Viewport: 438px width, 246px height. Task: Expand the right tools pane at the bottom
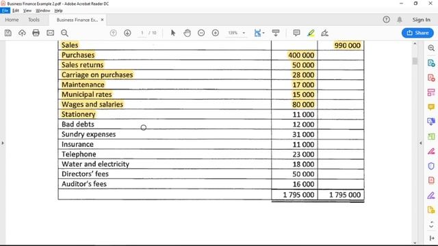[x=432, y=238]
